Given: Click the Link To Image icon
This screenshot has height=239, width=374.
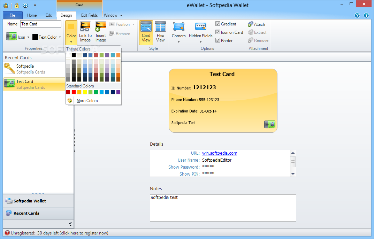Looking at the screenshot, I should point(85,26).
